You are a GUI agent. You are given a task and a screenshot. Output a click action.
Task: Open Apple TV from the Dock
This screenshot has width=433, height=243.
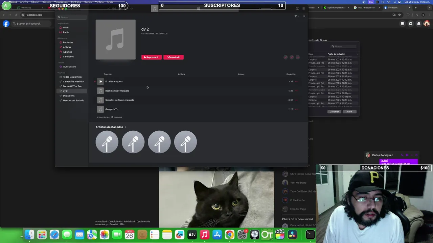[192, 235]
